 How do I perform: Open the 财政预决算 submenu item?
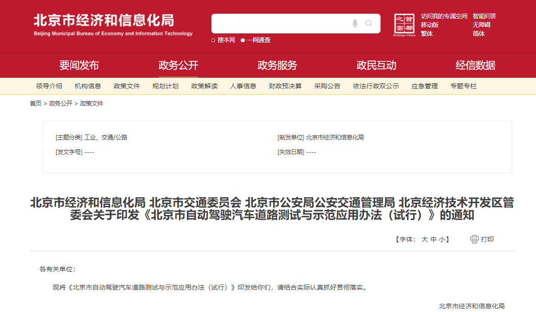click(285, 86)
